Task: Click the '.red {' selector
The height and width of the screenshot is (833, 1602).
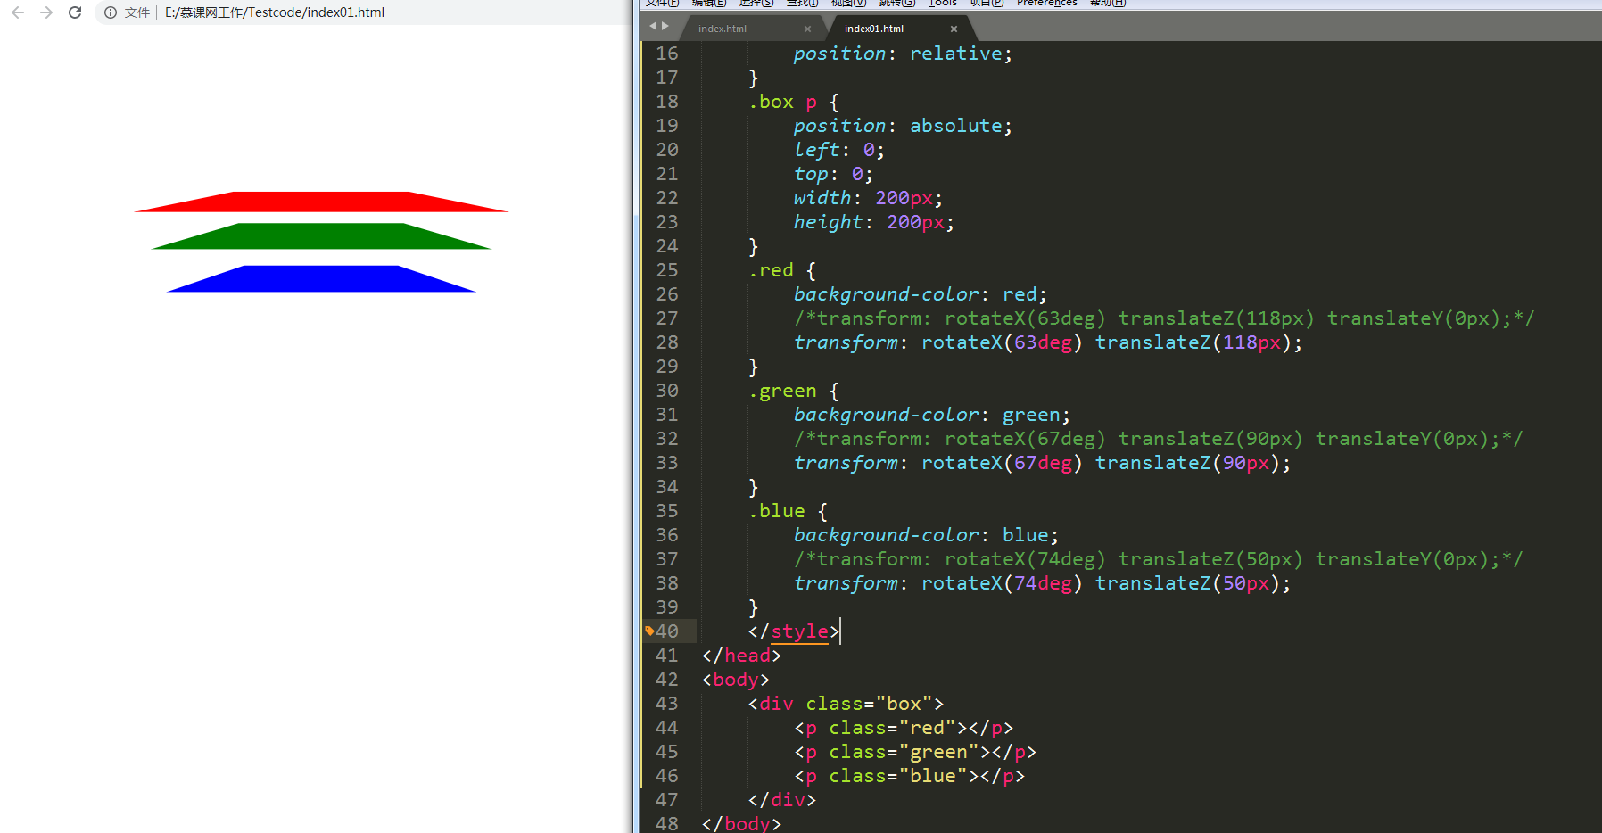Action: (x=782, y=270)
